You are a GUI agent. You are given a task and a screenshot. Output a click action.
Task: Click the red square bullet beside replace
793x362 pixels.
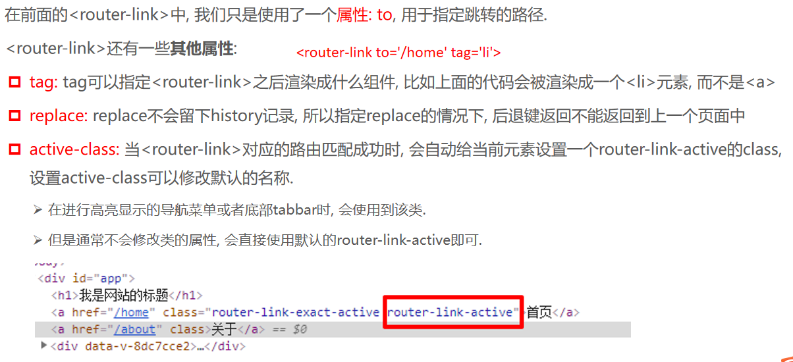(x=14, y=116)
